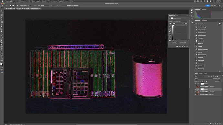The height and width of the screenshot is (125, 223).
Task: Click the reset adjustment icon in Eigenschaften
Action: 182,46
